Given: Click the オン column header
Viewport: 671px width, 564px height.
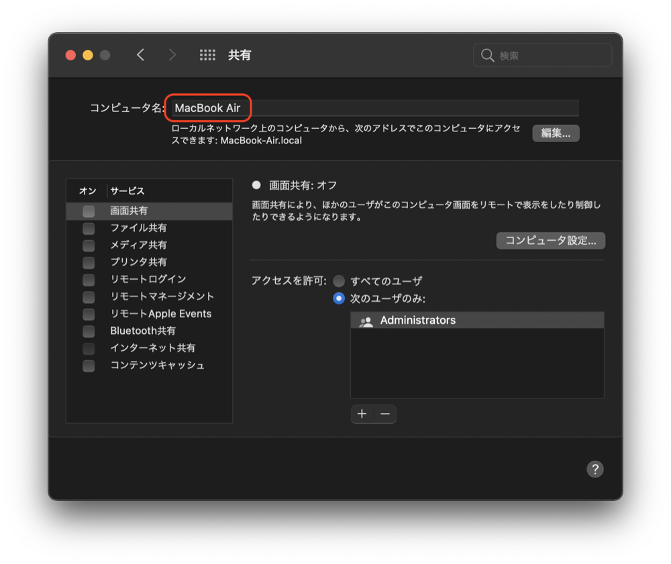Looking at the screenshot, I should tap(88, 190).
